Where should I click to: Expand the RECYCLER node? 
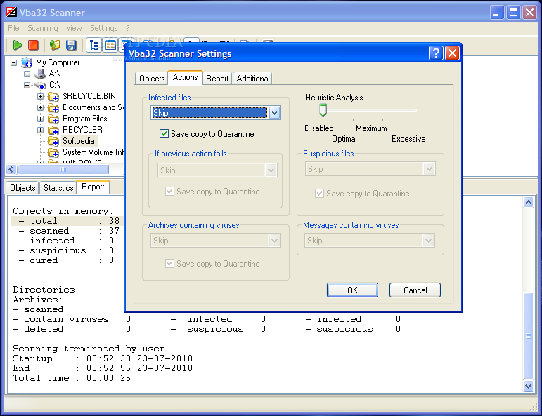pos(41,130)
